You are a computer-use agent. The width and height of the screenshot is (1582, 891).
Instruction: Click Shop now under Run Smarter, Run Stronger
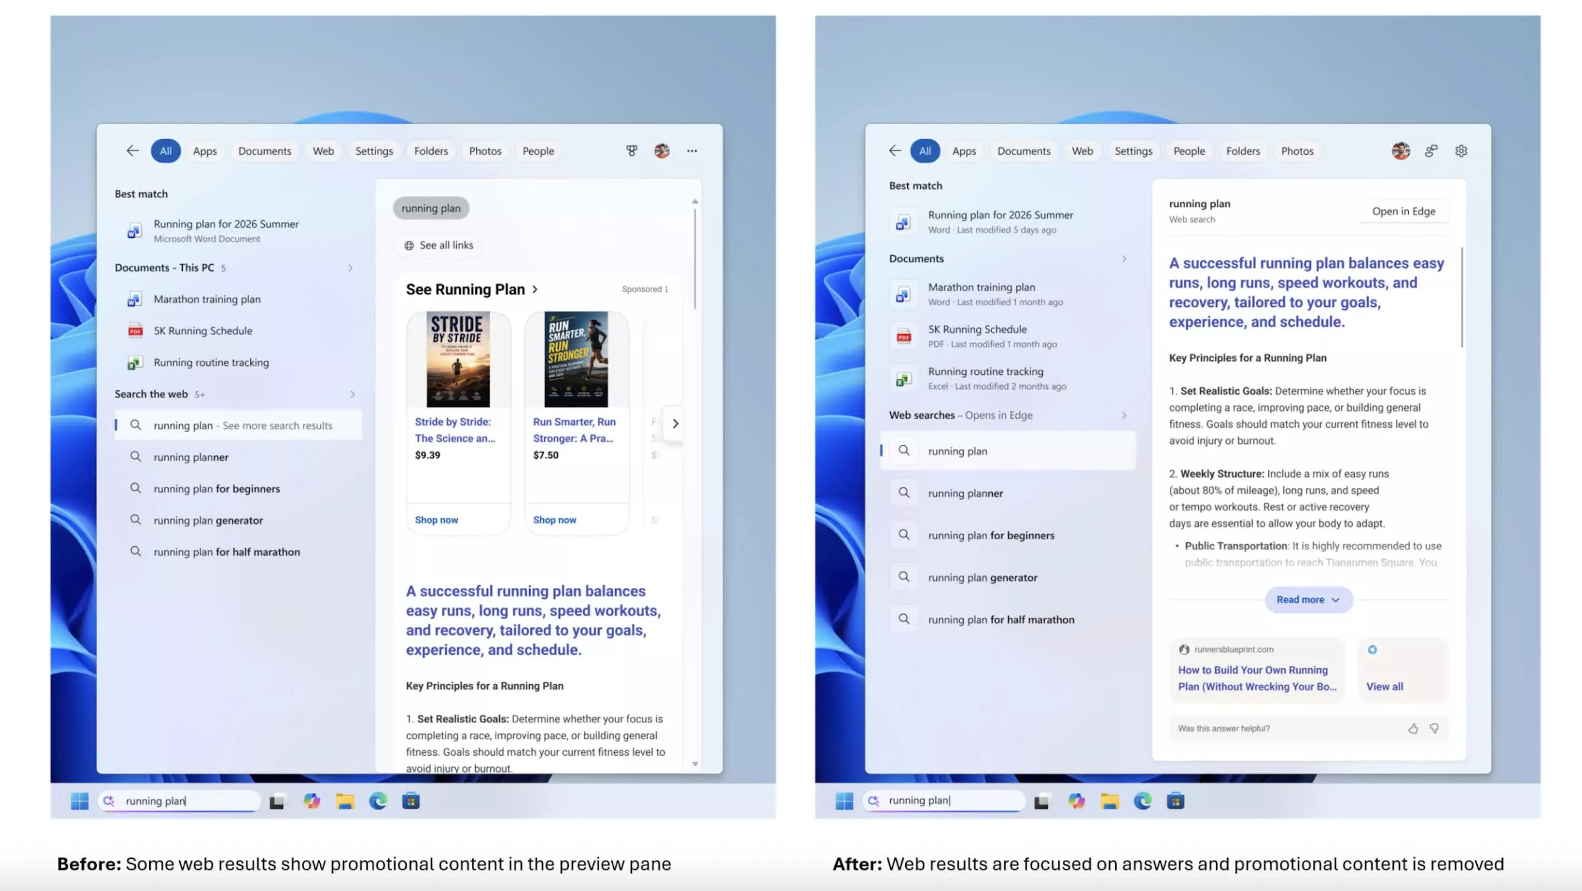[555, 520]
